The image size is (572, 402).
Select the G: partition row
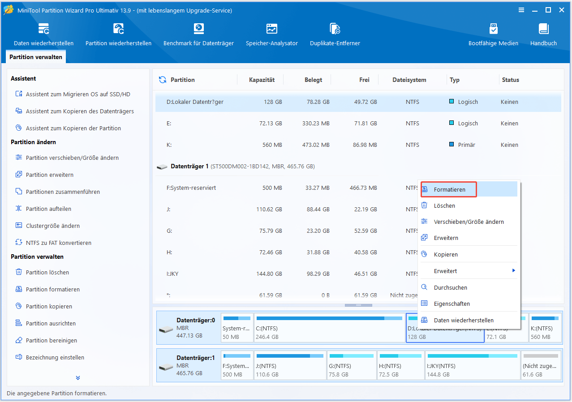click(287, 231)
